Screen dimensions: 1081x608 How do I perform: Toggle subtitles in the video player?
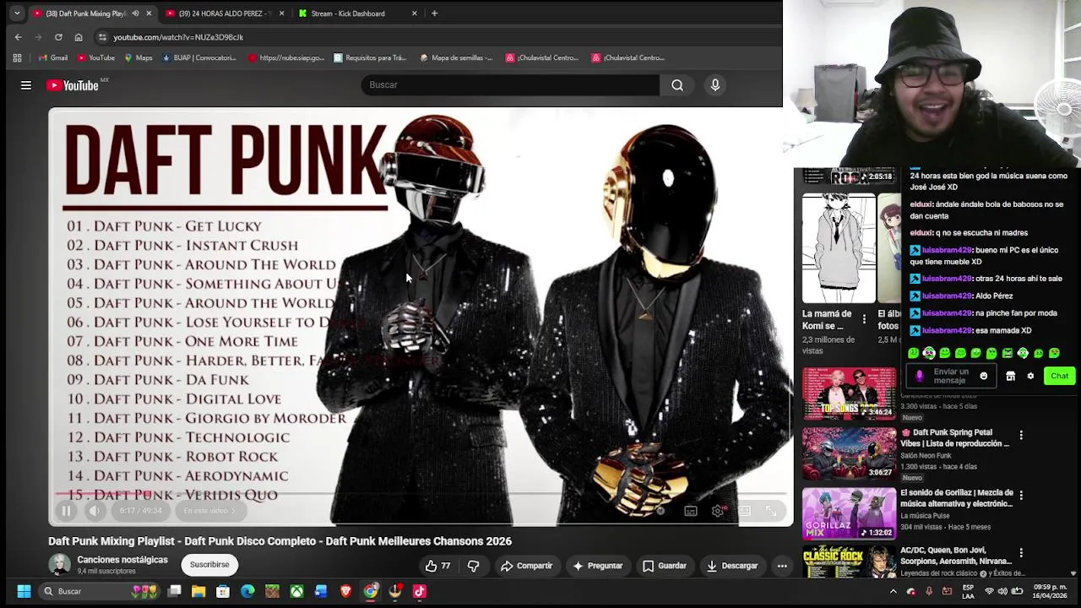pos(691,511)
